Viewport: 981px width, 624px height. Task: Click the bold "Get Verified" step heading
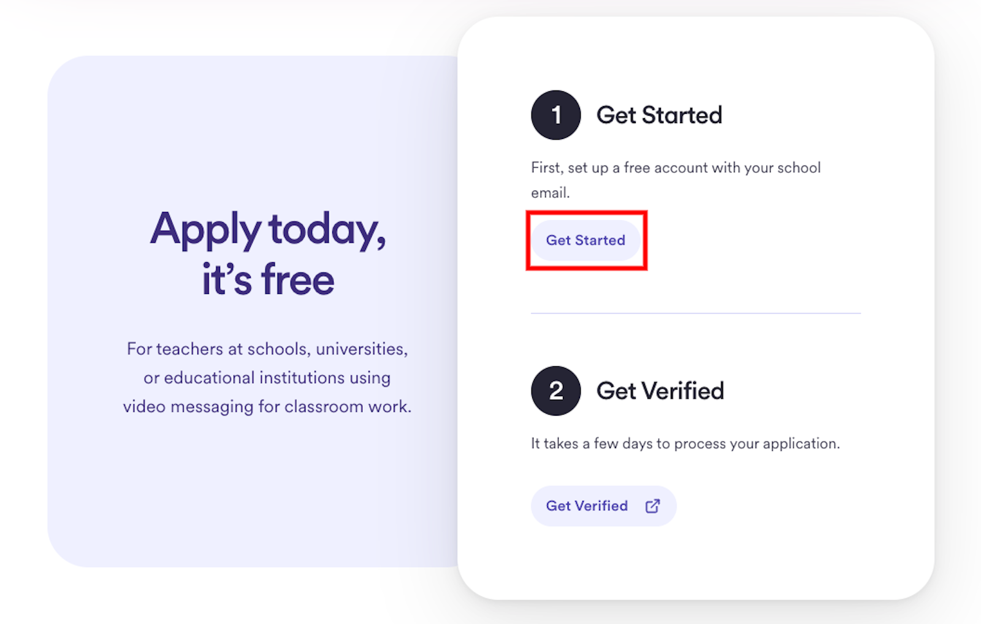tap(660, 391)
